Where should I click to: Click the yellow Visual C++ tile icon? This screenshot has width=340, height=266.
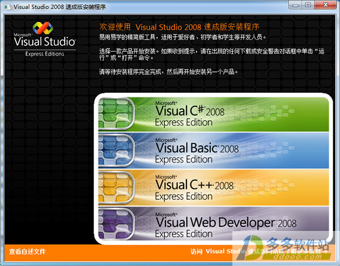[116, 187]
